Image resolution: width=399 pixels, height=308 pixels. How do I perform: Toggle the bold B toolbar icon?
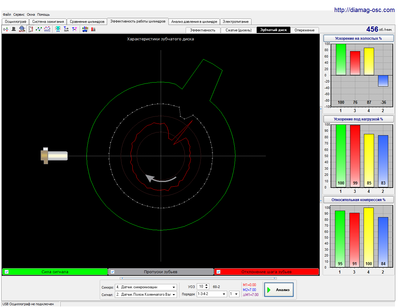pos(14,29)
